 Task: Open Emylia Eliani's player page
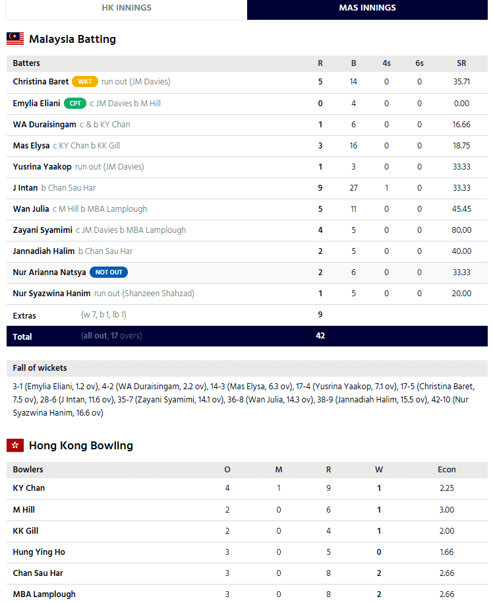(36, 103)
